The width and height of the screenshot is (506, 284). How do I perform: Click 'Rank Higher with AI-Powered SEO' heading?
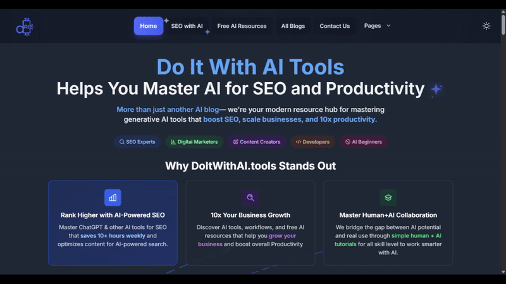pyautogui.click(x=113, y=215)
